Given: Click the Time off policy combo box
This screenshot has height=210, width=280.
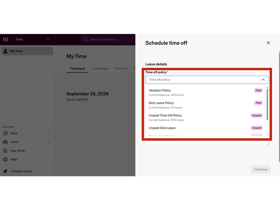Looking at the screenshot, I should pos(207,79).
